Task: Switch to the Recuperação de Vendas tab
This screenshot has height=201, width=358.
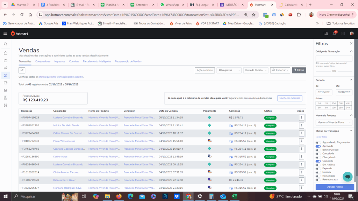Action: tap(128, 61)
